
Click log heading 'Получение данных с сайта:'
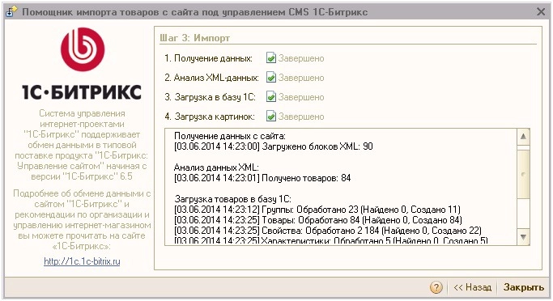[230, 136]
